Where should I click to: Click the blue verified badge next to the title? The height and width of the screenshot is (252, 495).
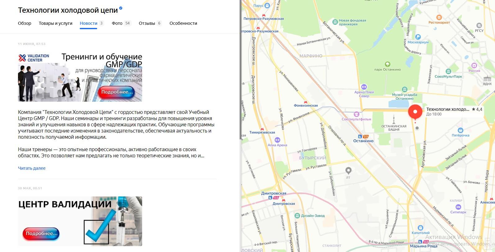click(x=121, y=8)
